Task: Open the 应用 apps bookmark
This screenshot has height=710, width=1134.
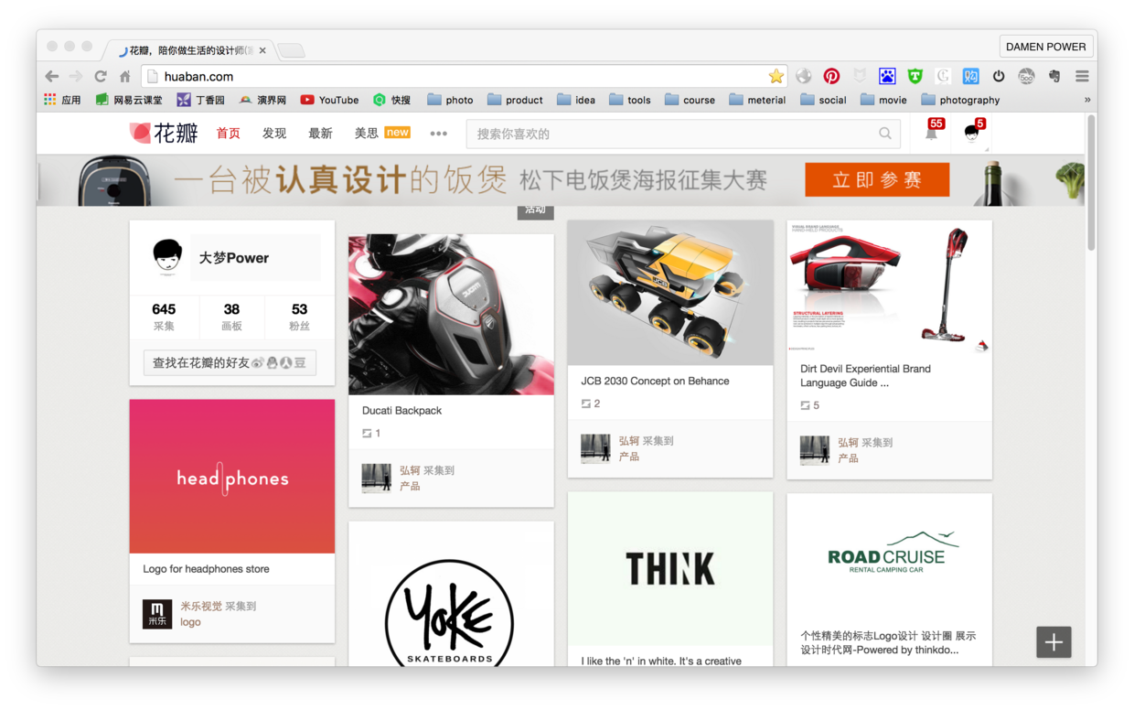Action: pos(62,100)
